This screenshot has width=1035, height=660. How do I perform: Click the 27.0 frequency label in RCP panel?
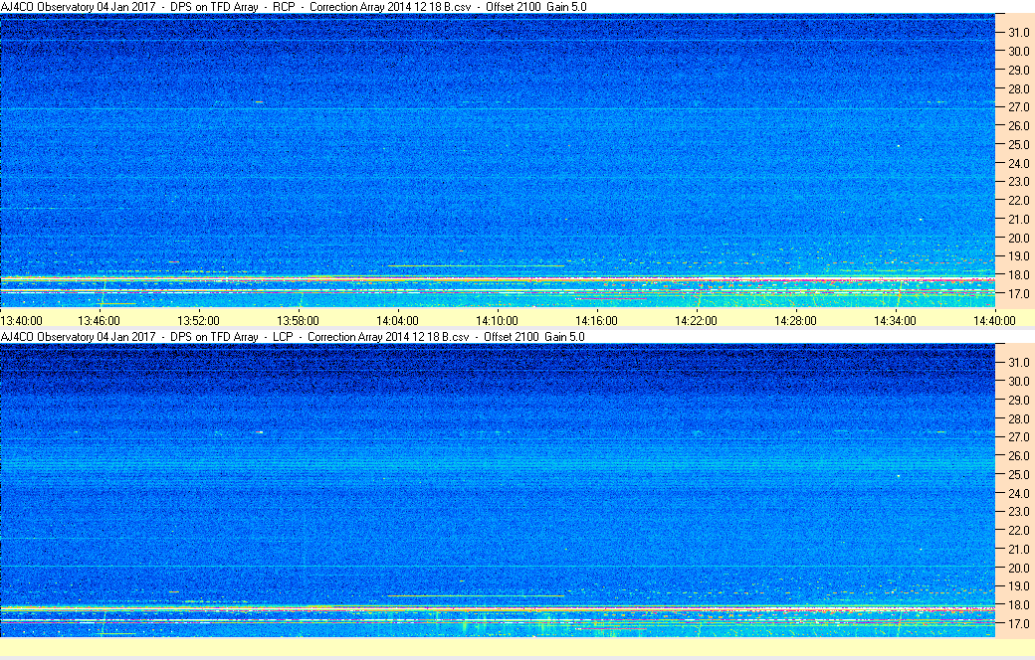click(1018, 106)
